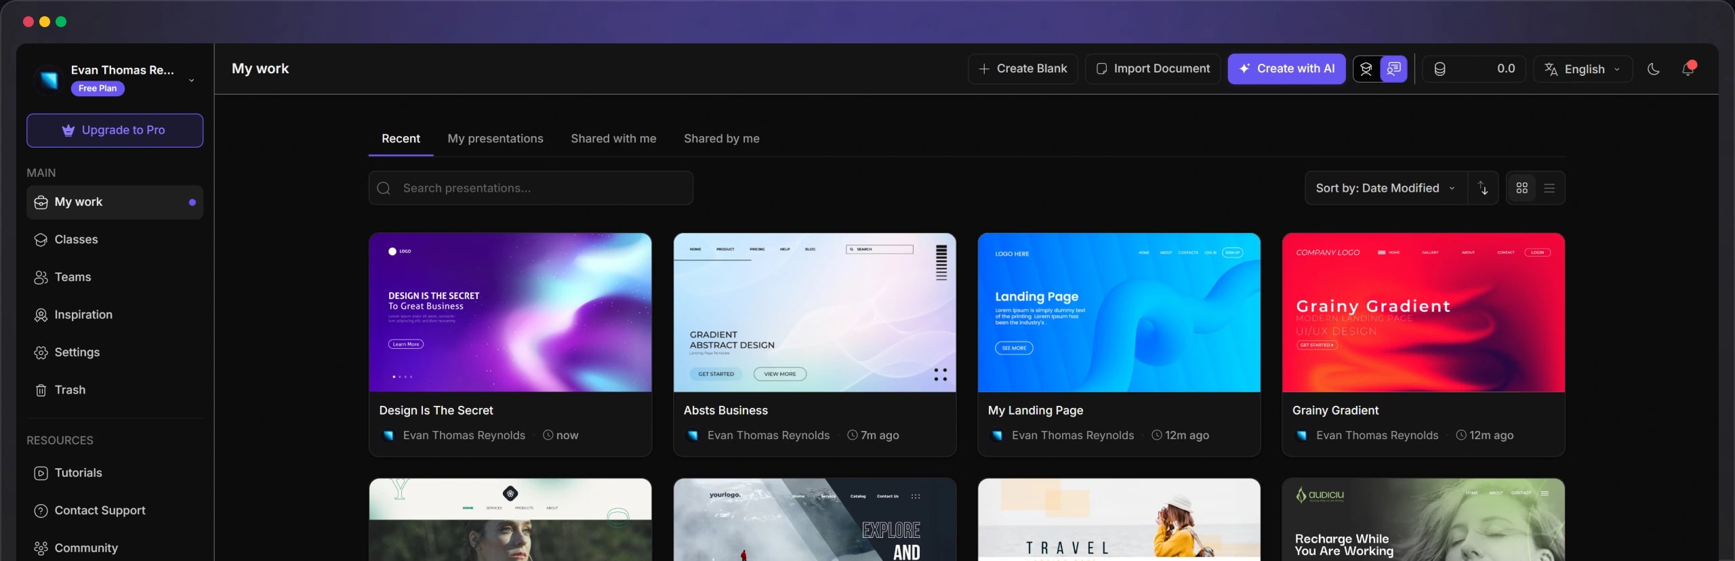Toggle dark mode moon icon
The height and width of the screenshot is (561, 1735).
point(1653,69)
